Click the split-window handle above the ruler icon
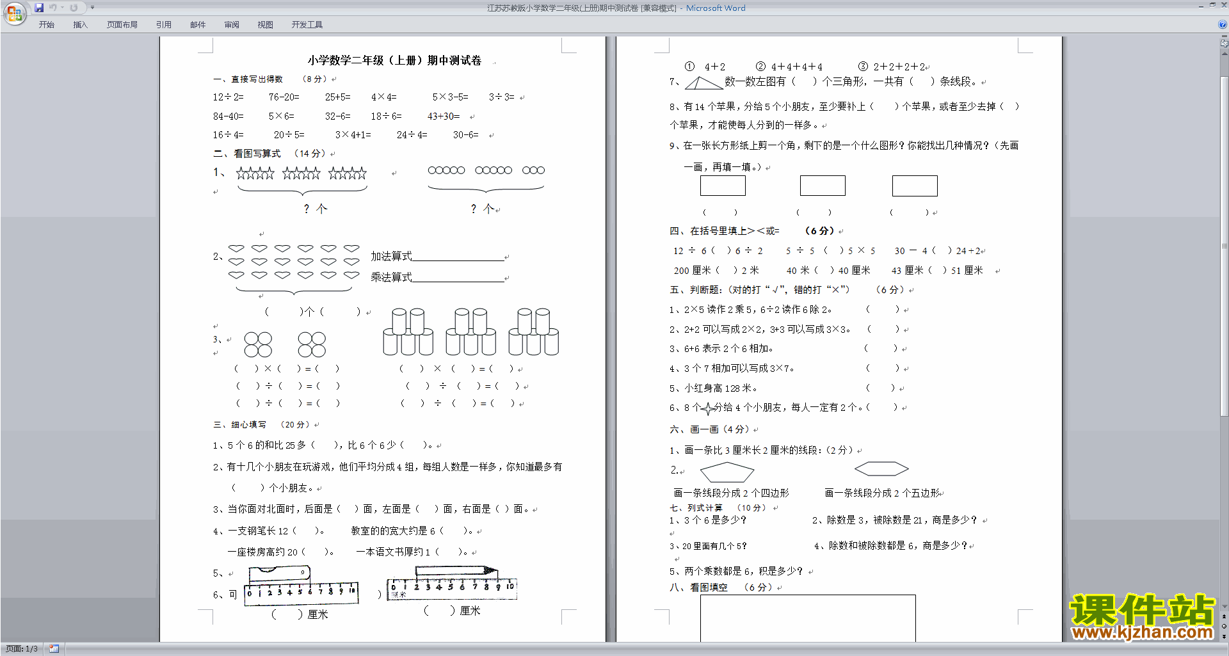The image size is (1229, 656). point(1225,37)
